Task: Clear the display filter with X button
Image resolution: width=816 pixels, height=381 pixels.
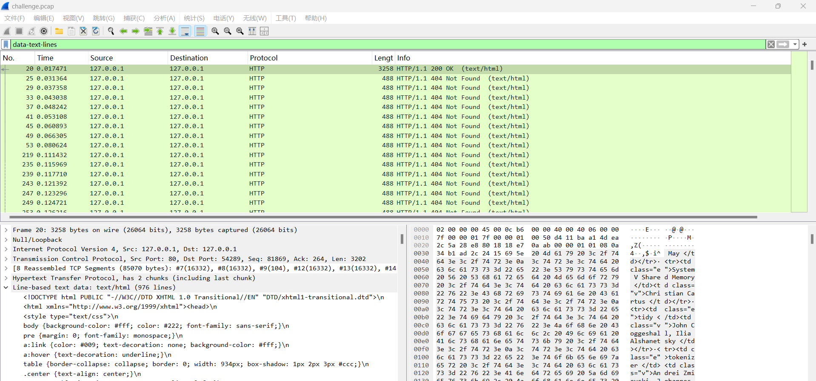Action: (x=771, y=44)
